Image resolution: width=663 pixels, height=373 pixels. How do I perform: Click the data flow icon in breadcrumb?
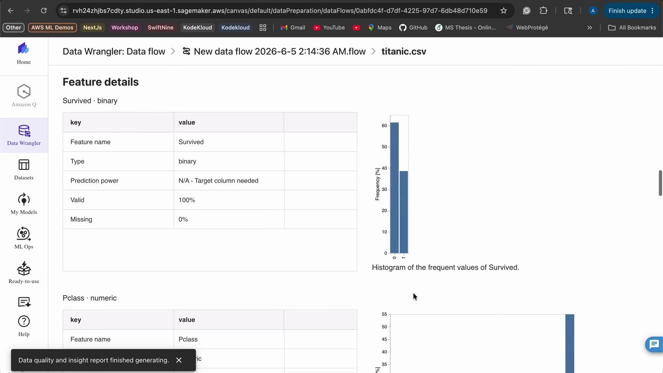pyautogui.click(x=186, y=51)
